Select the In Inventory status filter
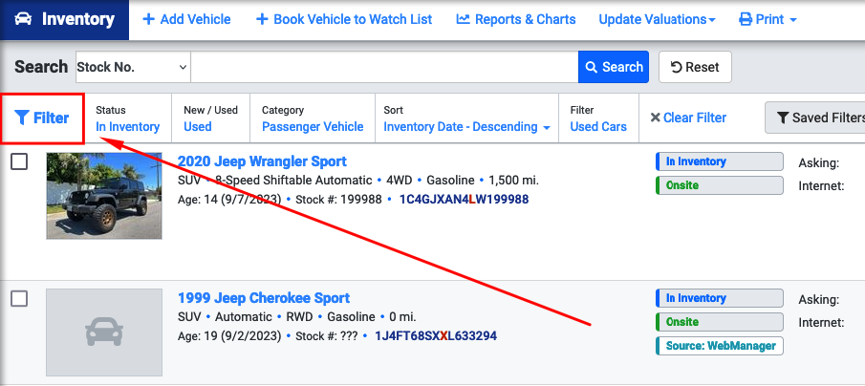 [127, 127]
